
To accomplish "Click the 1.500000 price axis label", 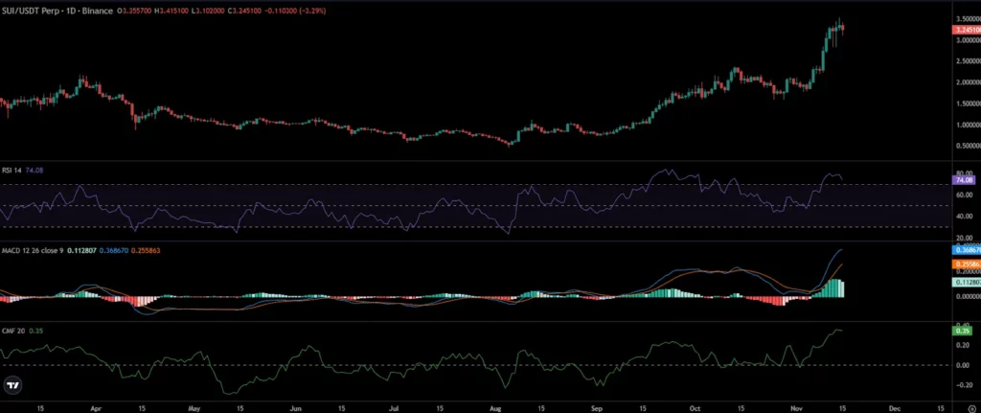I will tap(968, 103).
